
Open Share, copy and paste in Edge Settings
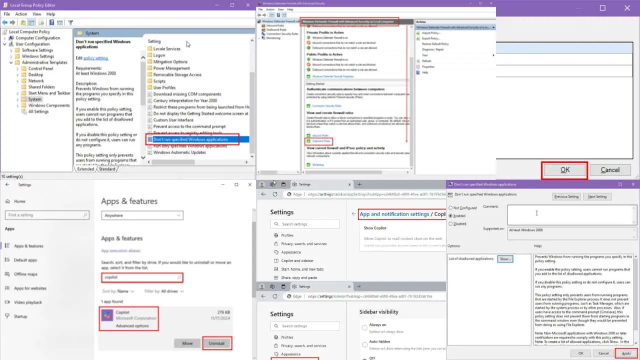299,277
